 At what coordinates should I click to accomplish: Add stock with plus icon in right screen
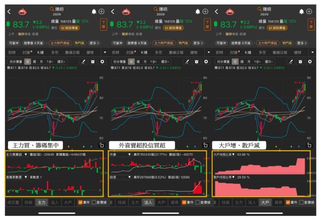[x=309, y=12]
